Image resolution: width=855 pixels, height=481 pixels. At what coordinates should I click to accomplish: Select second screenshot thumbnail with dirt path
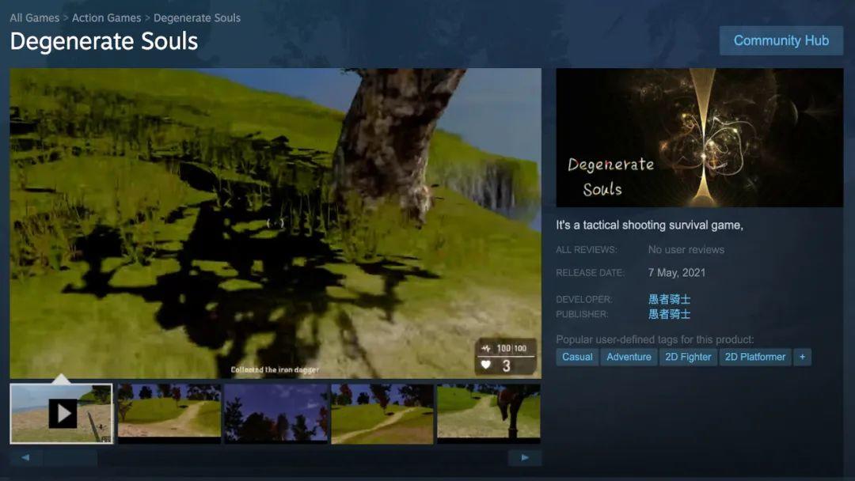click(169, 414)
